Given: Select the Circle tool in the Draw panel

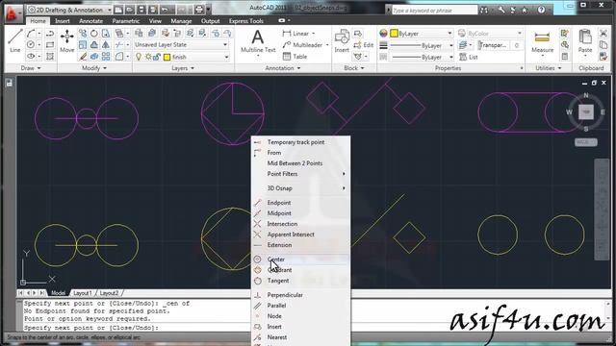Looking at the screenshot, I should [31, 45].
